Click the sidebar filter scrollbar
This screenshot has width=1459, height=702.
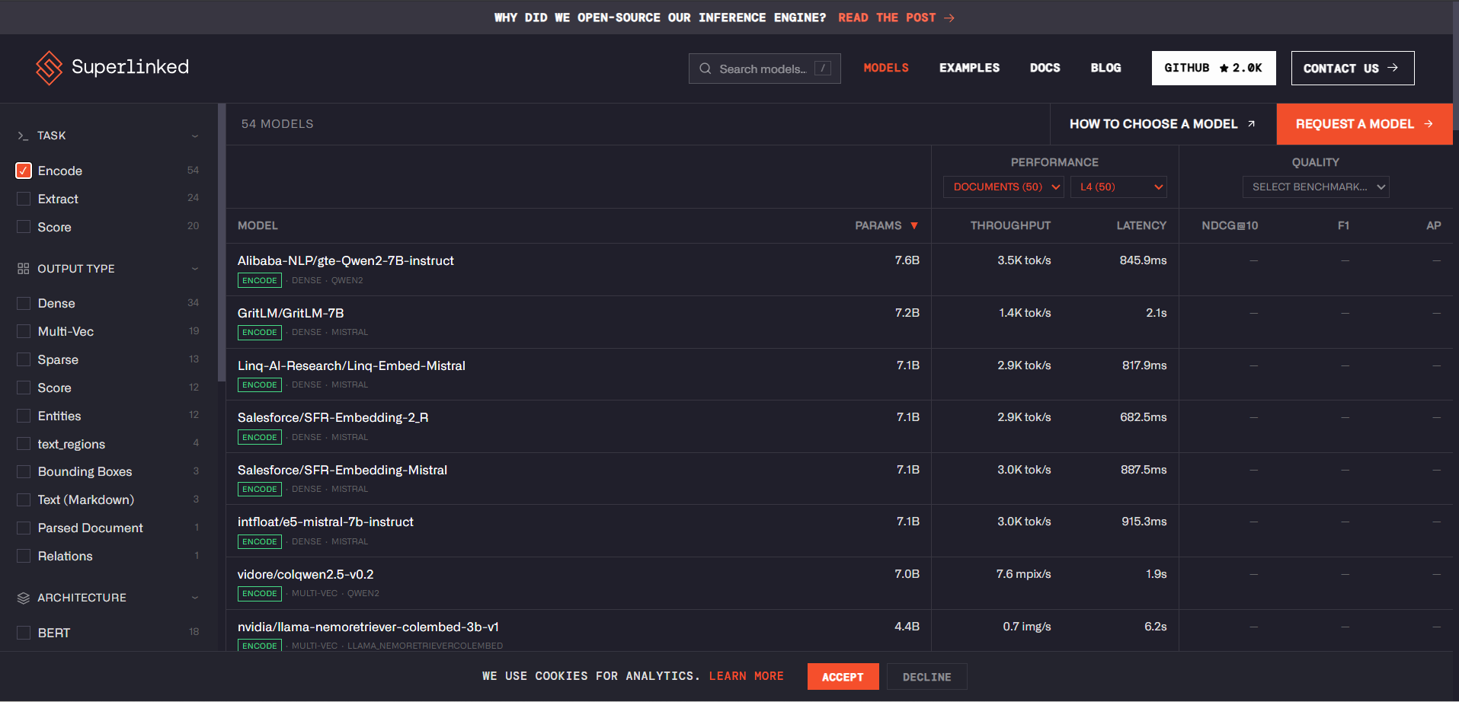point(222,242)
